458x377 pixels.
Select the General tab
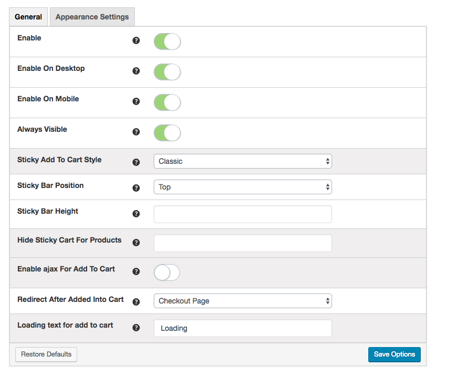point(28,17)
